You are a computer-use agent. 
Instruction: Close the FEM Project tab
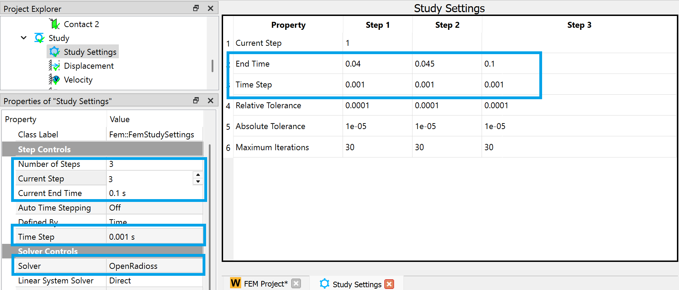296,283
